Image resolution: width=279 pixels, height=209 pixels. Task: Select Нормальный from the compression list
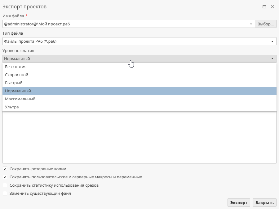tap(18, 91)
